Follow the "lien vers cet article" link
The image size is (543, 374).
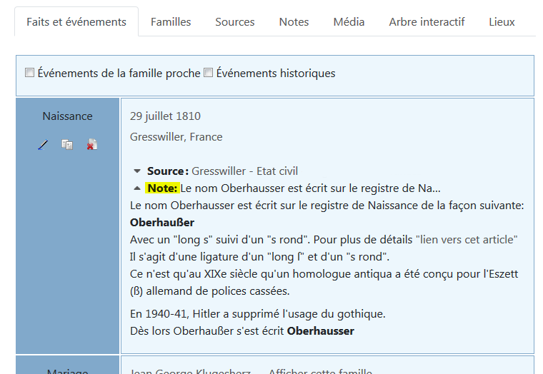click(467, 240)
